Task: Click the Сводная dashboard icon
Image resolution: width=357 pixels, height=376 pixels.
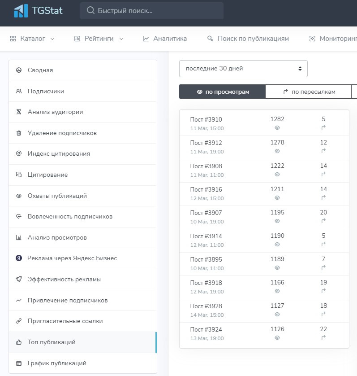Action: [x=19, y=70]
